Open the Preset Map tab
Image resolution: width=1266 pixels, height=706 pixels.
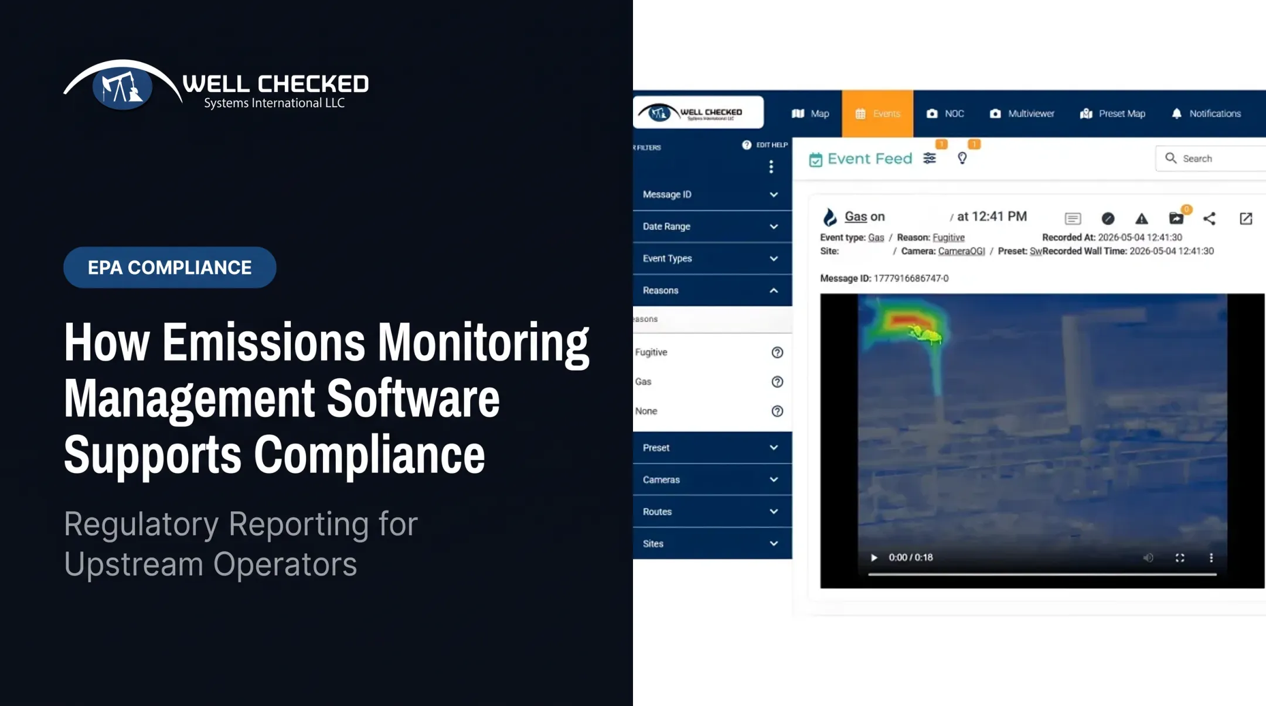coord(1112,114)
